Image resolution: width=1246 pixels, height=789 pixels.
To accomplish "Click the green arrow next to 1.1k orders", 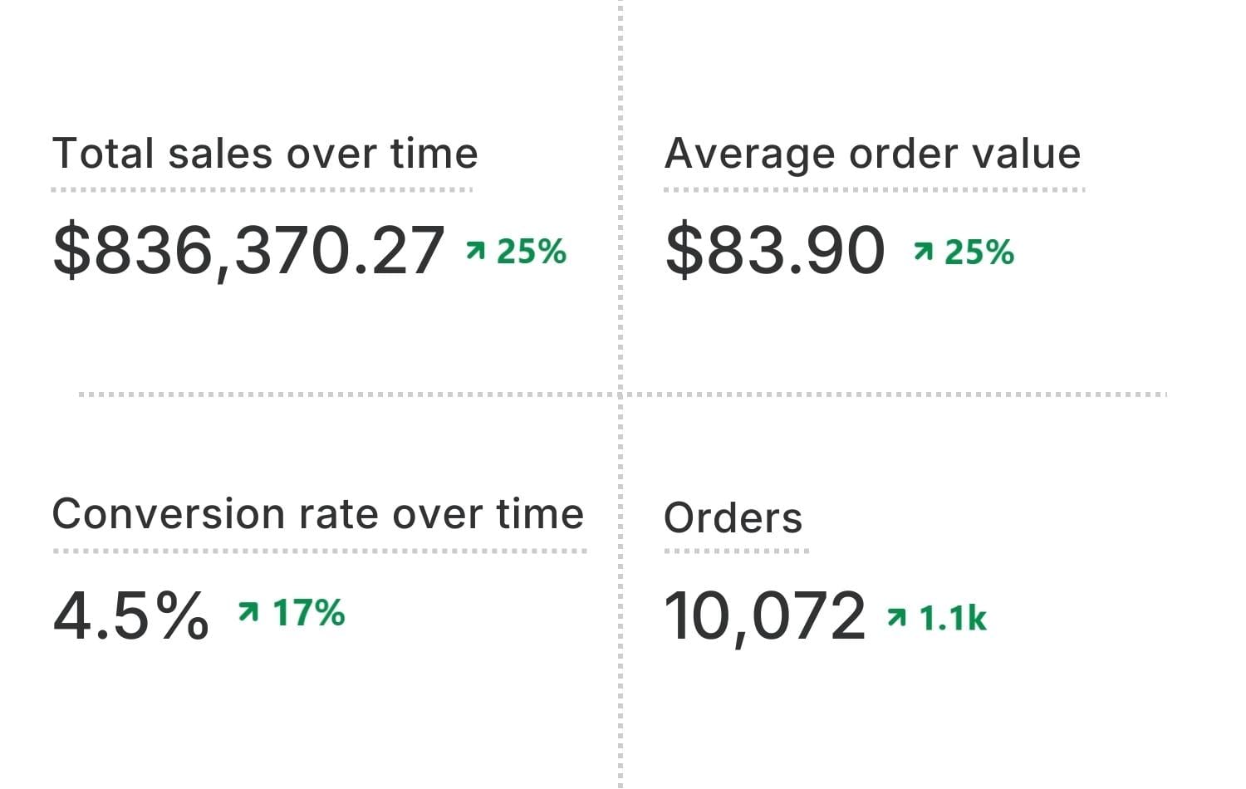I will tap(896, 617).
